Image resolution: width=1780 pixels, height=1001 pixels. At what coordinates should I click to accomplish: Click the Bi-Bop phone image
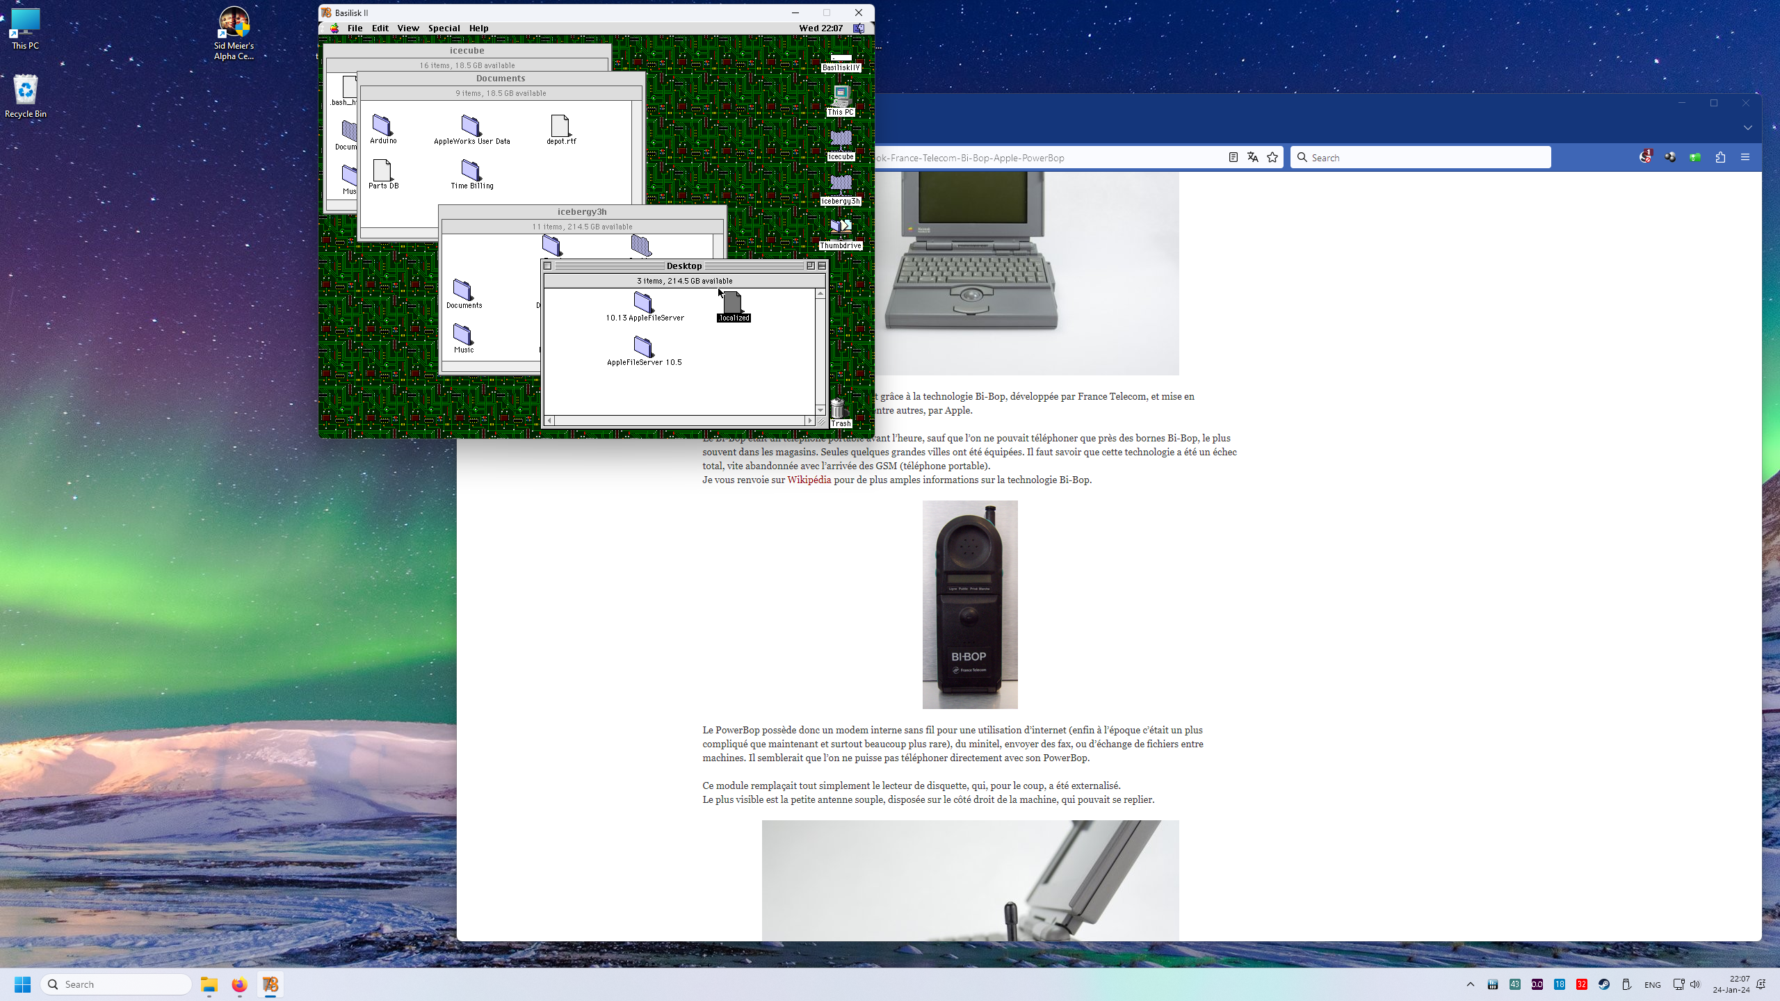(x=970, y=605)
